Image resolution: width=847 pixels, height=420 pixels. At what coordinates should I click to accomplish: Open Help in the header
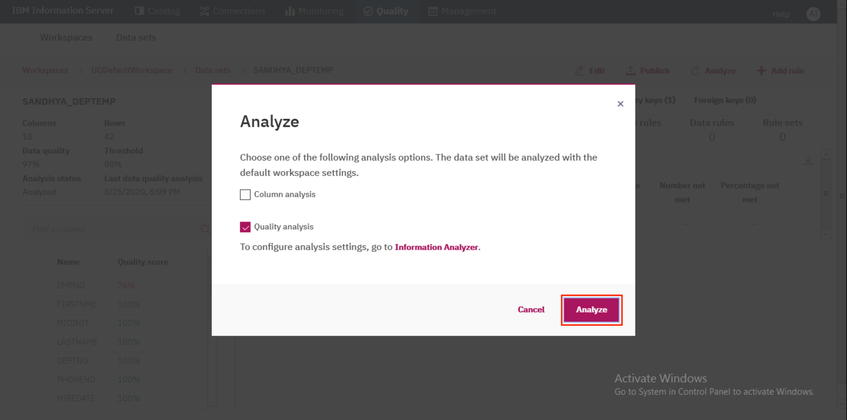click(781, 14)
